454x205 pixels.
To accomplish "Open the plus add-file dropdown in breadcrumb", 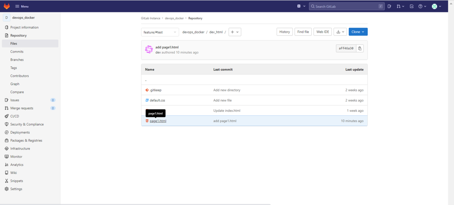I will (235, 32).
